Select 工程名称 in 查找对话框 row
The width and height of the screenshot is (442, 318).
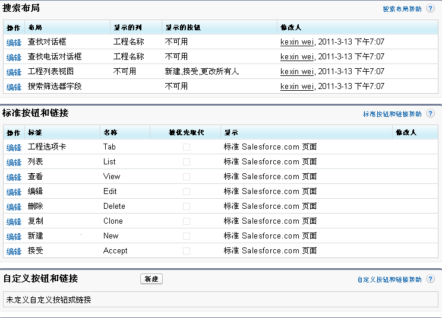click(x=128, y=42)
